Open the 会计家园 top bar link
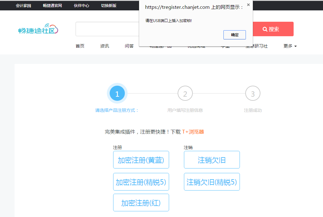The height and width of the screenshot is (217, 323). (23, 6)
